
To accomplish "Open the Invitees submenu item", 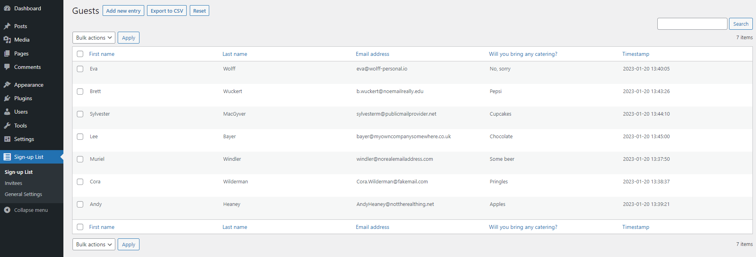I will pos(13,183).
